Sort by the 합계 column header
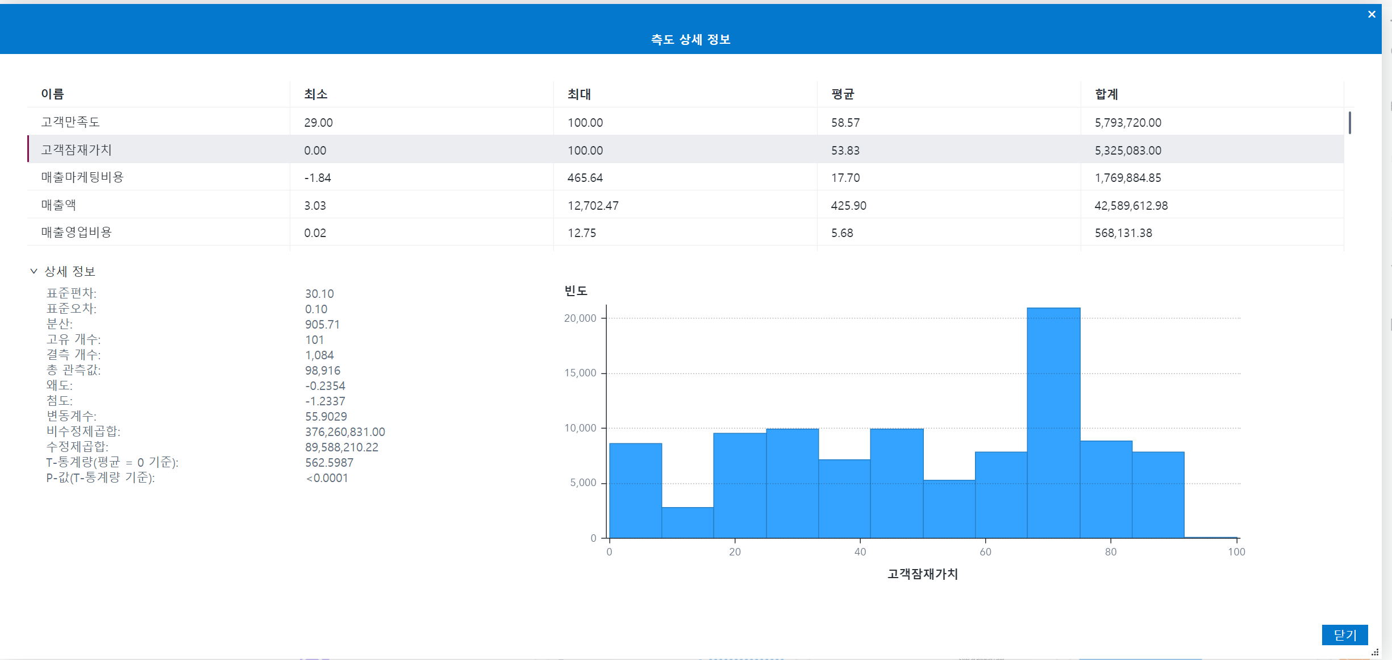1392x660 pixels. 1106,94
